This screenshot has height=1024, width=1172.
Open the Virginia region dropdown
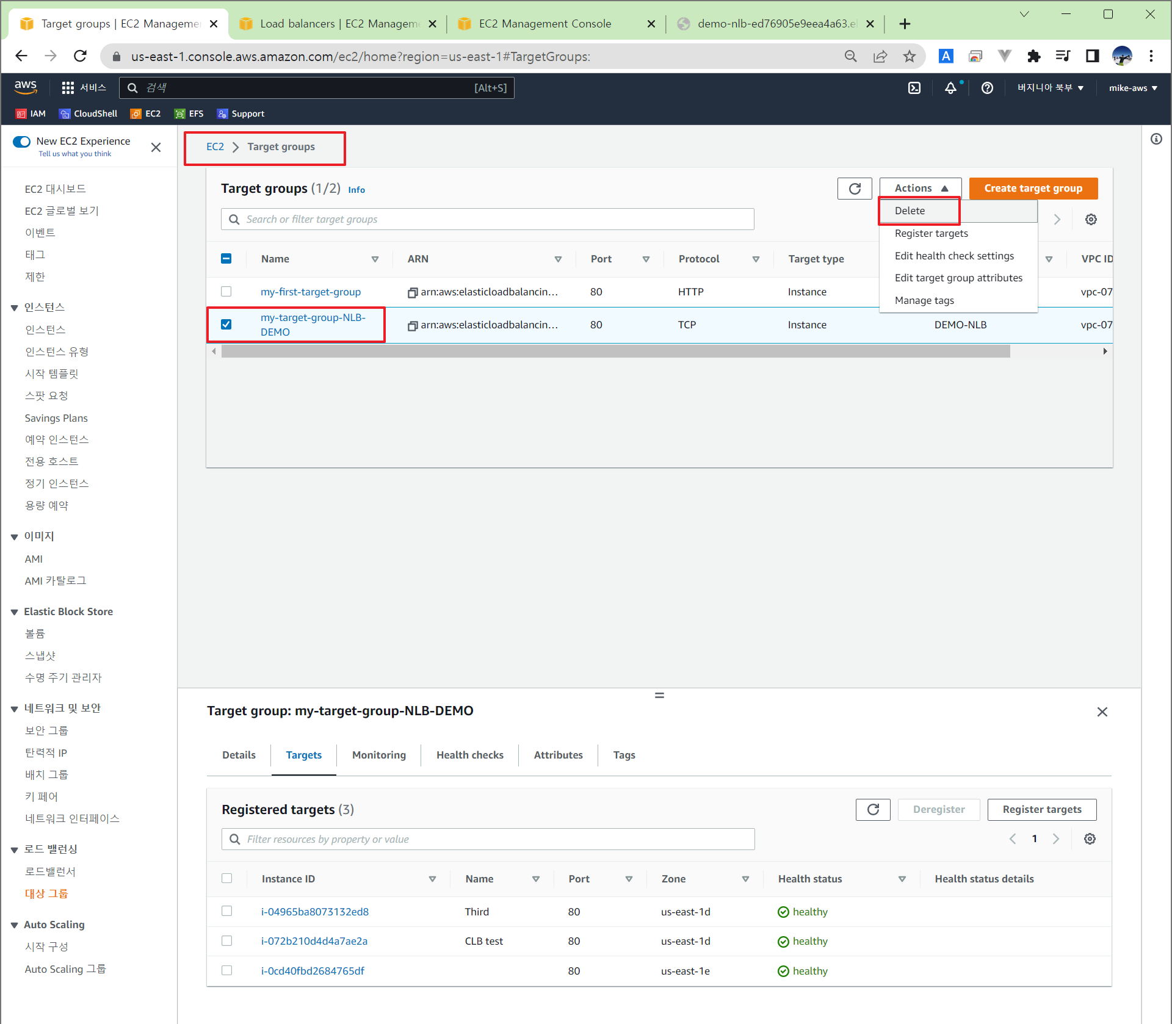pyautogui.click(x=1050, y=88)
